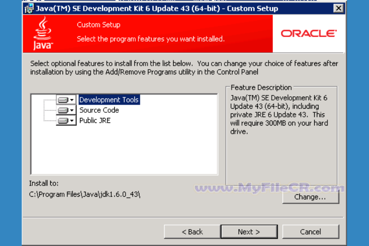Open the Development Tools feature dropdown icon
Image resolution: width=369 pixels, height=246 pixels.
(x=66, y=100)
